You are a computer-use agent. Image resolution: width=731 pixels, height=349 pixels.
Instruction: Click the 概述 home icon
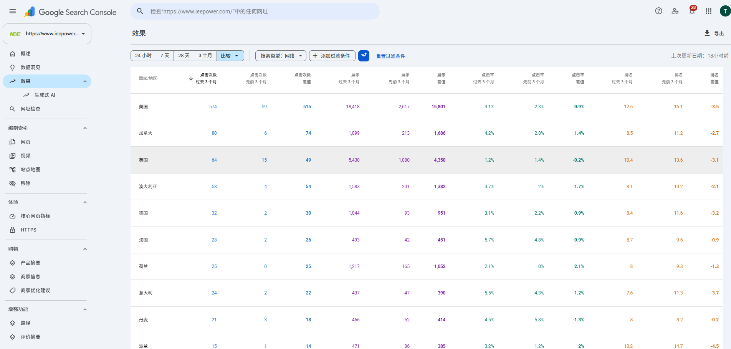pyautogui.click(x=13, y=54)
